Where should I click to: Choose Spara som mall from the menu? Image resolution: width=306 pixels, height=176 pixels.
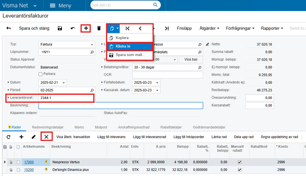[130, 55]
